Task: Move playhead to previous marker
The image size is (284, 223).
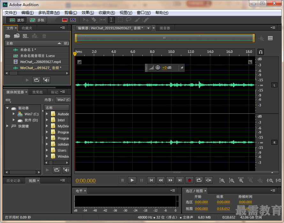Action: click(151, 180)
